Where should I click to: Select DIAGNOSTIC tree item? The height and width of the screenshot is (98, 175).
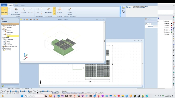[x=8, y=50]
